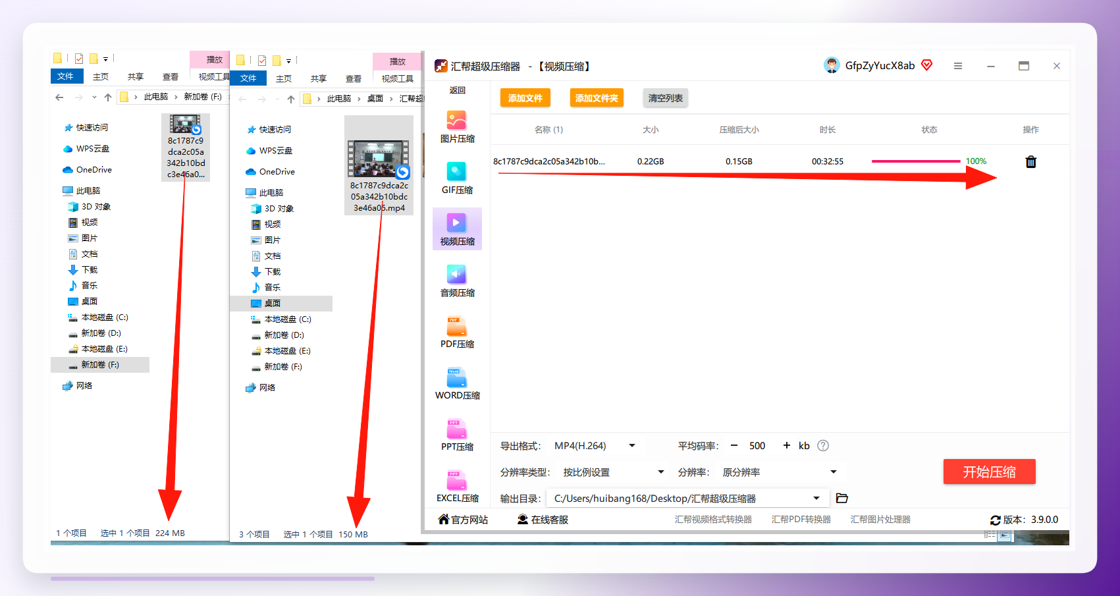Image resolution: width=1120 pixels, height=596 pixels.
Task: Select video thumbnail in left Explorer window
Action: pos(186,147)
